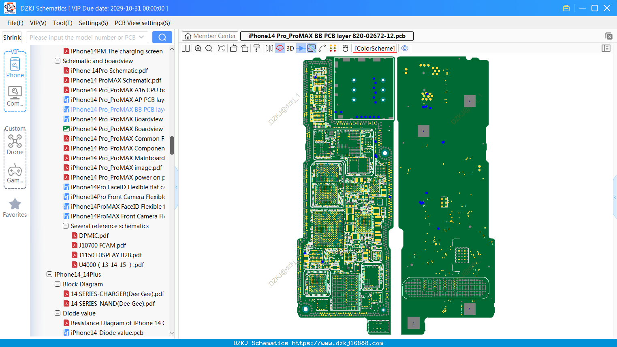Open the Tool(T) menu
Screen dimensions: 617x347
(63, 23)
